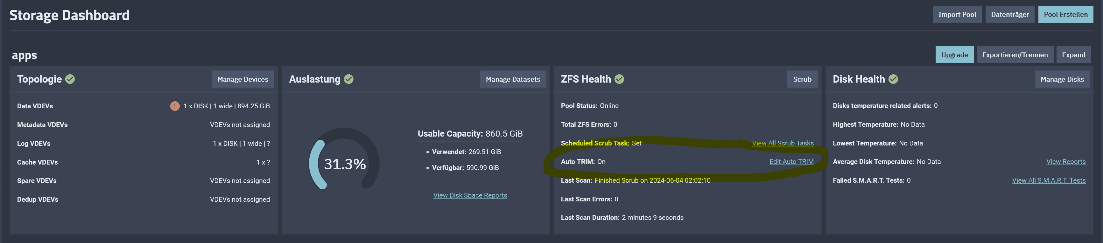Viewport: 1103px width, 243px height.
Task: Click Edit Auto TRIM link
Action: point(791,161)
